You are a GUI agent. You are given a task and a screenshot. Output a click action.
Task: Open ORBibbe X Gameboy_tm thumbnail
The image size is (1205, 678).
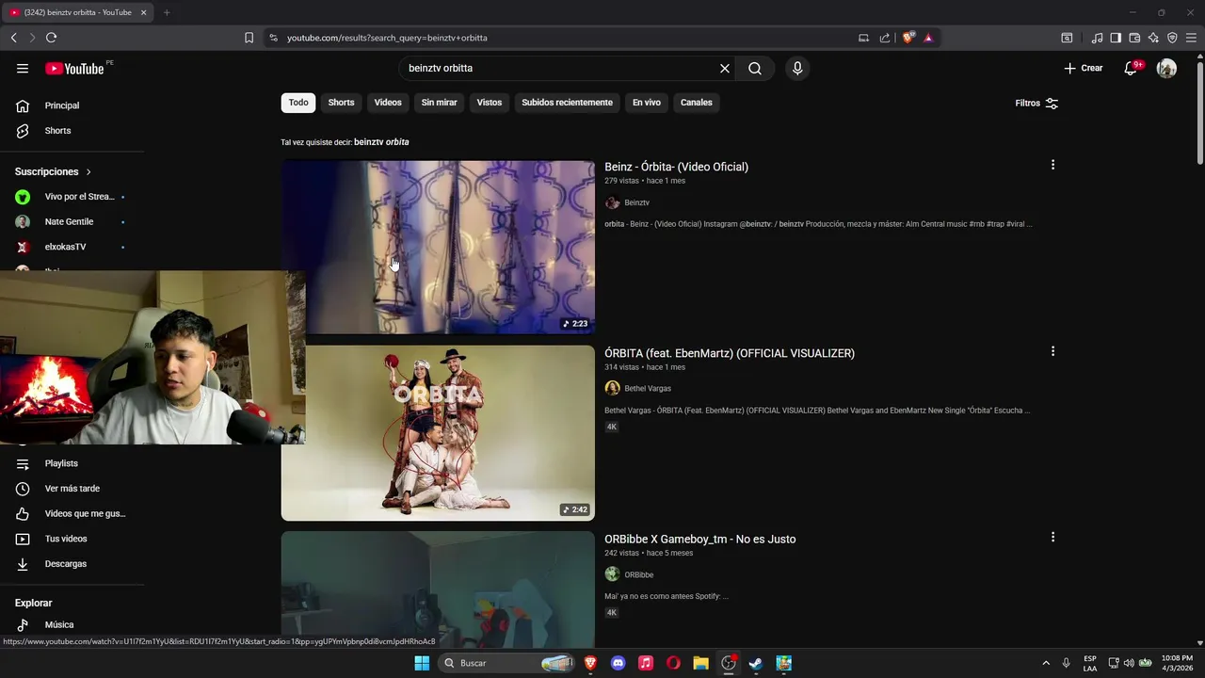pos(438,589)
